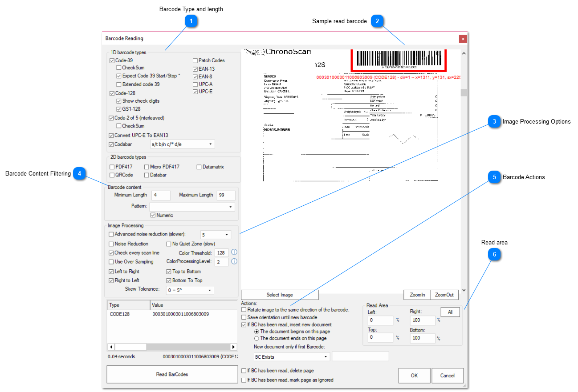Click the Select Image button
Screen dimensions: 578x392
pyautogui.click(x=279, y=295)
